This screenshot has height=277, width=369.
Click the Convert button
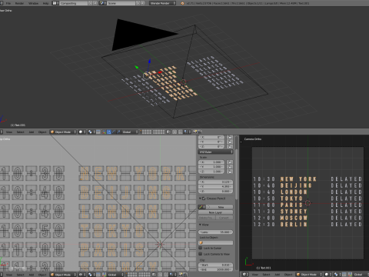pos(224,218)
